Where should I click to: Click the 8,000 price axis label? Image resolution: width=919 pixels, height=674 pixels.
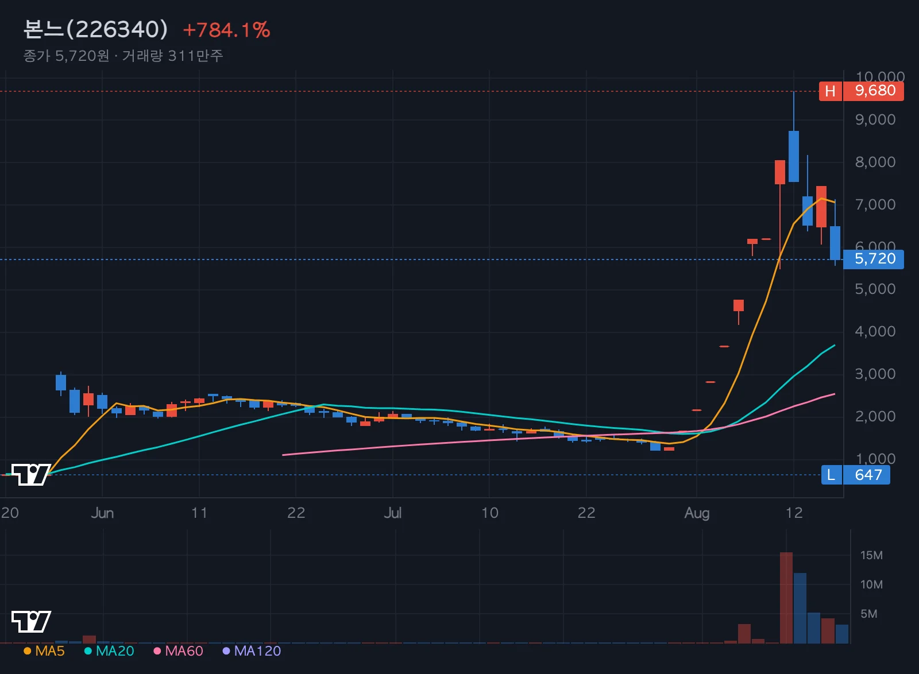[x=875, y=162]
